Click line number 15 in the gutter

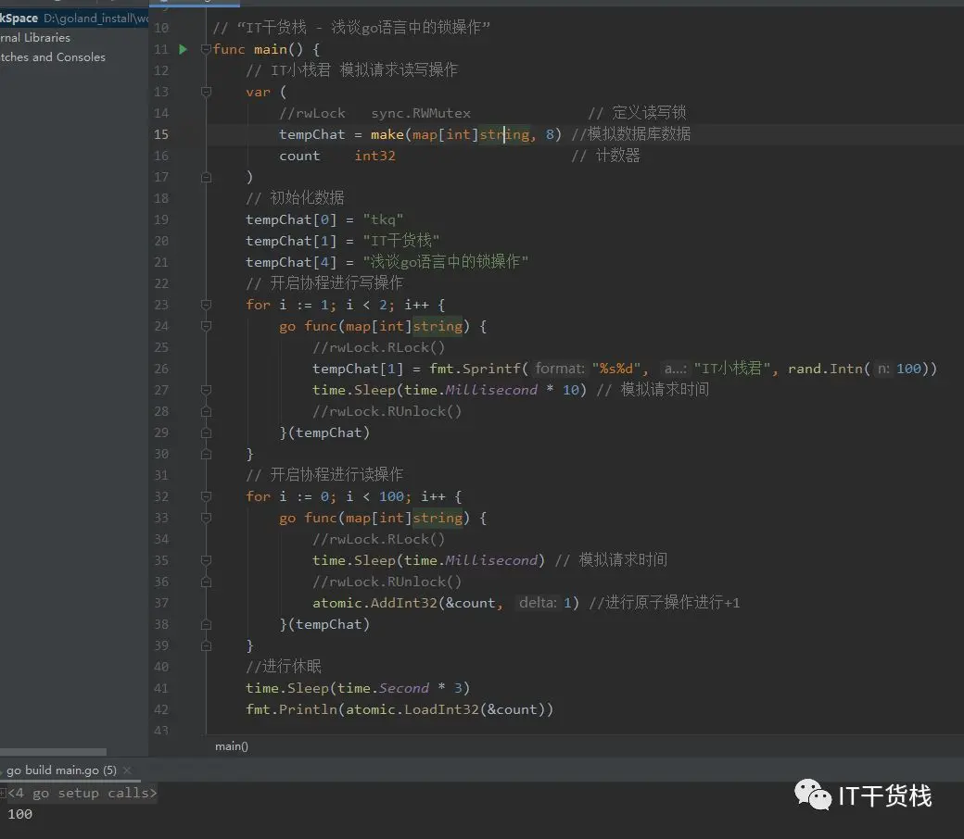pos(161,134)
